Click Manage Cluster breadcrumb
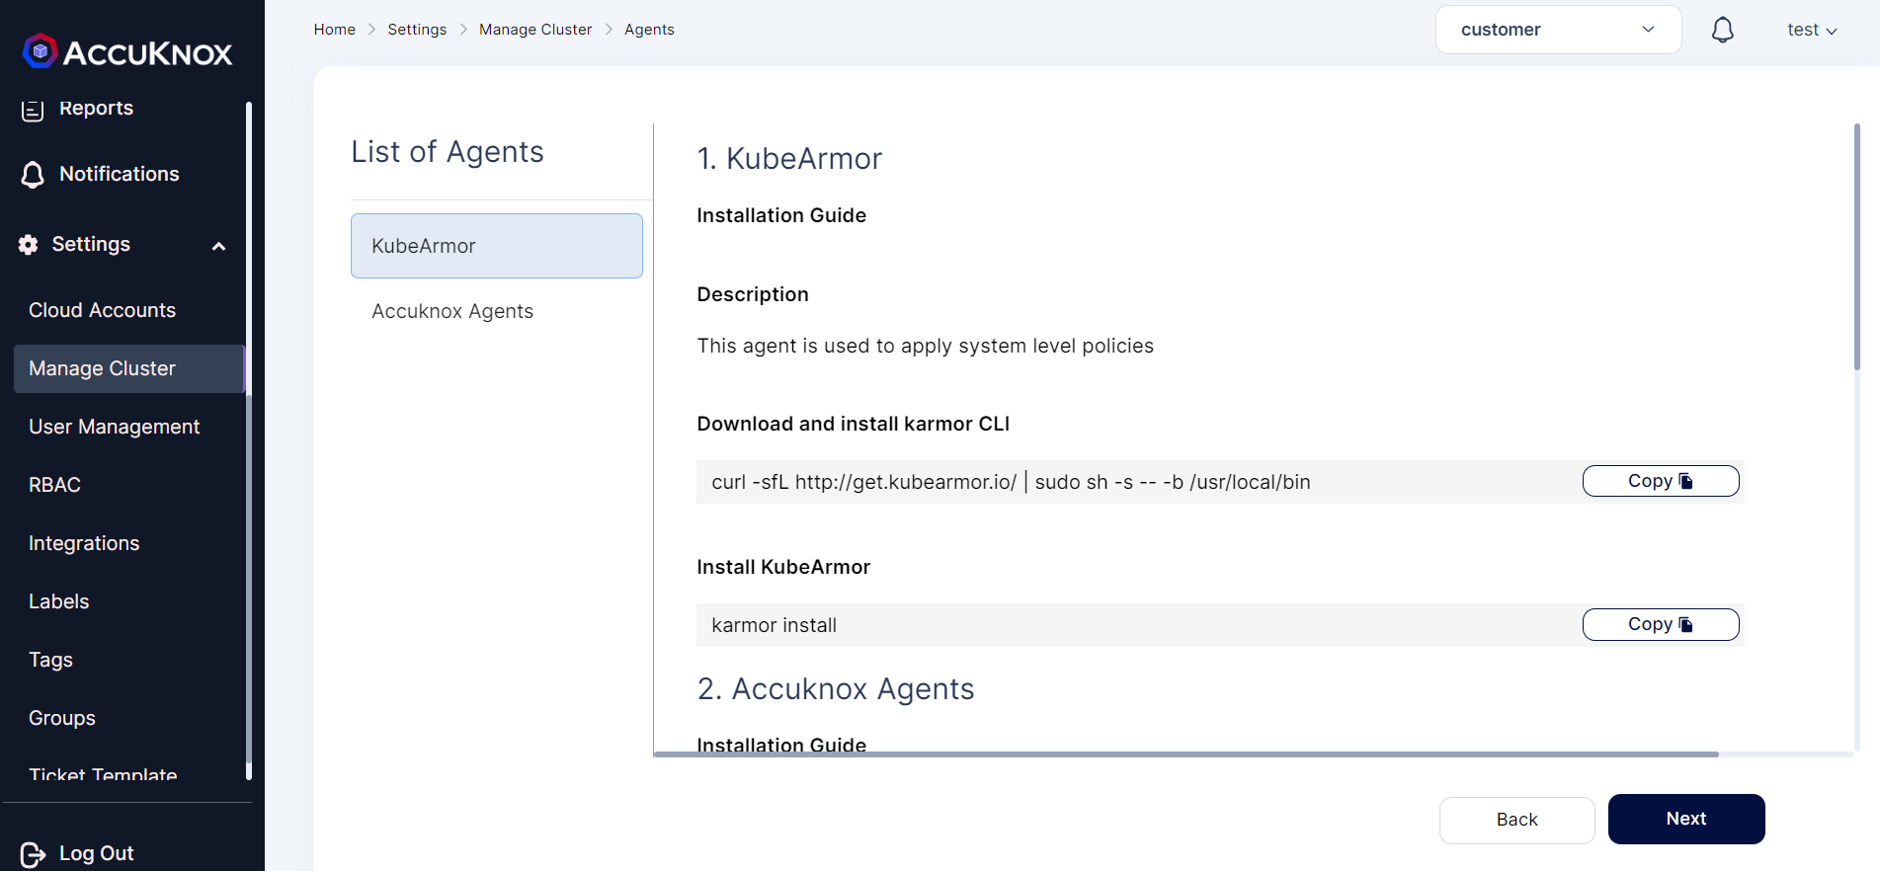This screenshot has width=1880, height=871. click(x=535, y=30)
